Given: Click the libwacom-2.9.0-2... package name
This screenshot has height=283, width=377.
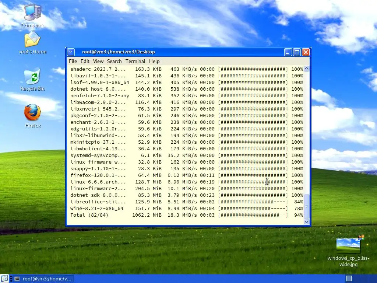Looking at the screenshot, I should 98,102.
